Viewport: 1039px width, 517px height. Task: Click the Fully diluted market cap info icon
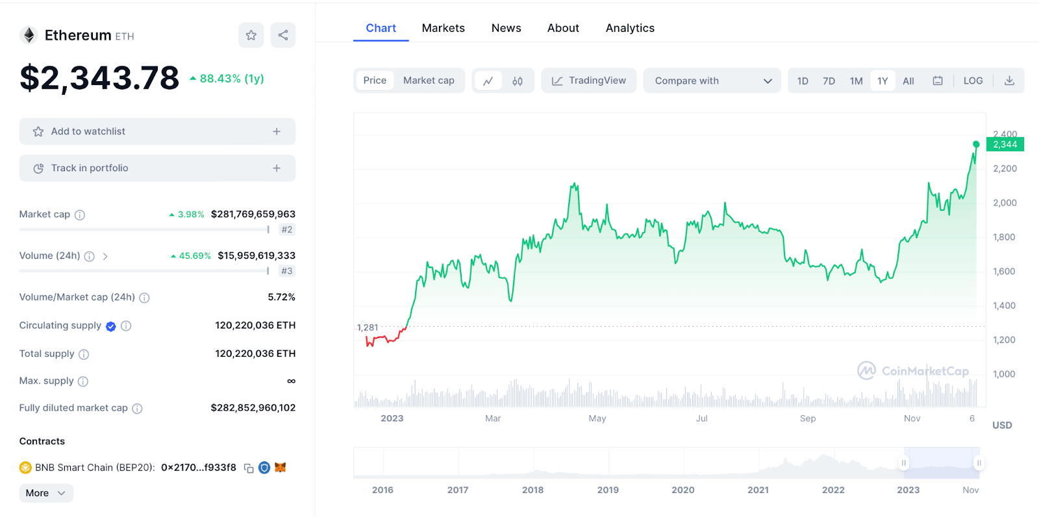137,409
